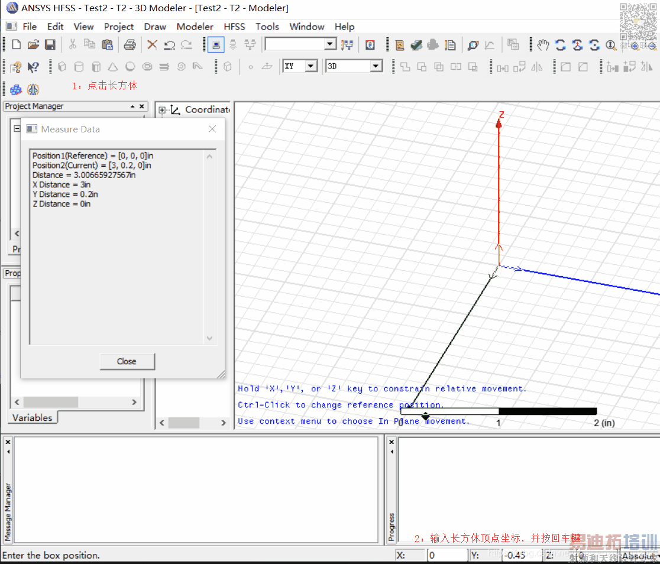
Task: Open the 3D movement mode dropdown
Action: tap(376, 67)
